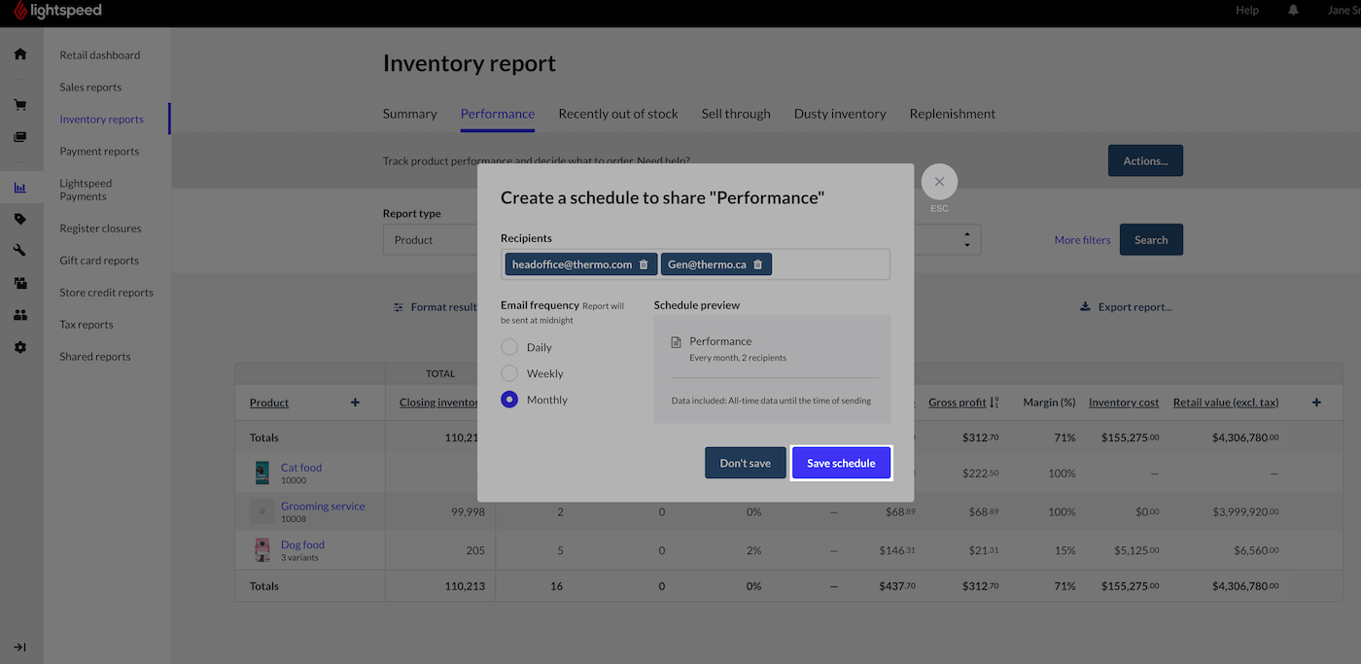Open the Setup gear icon

(x=20, y=347)
